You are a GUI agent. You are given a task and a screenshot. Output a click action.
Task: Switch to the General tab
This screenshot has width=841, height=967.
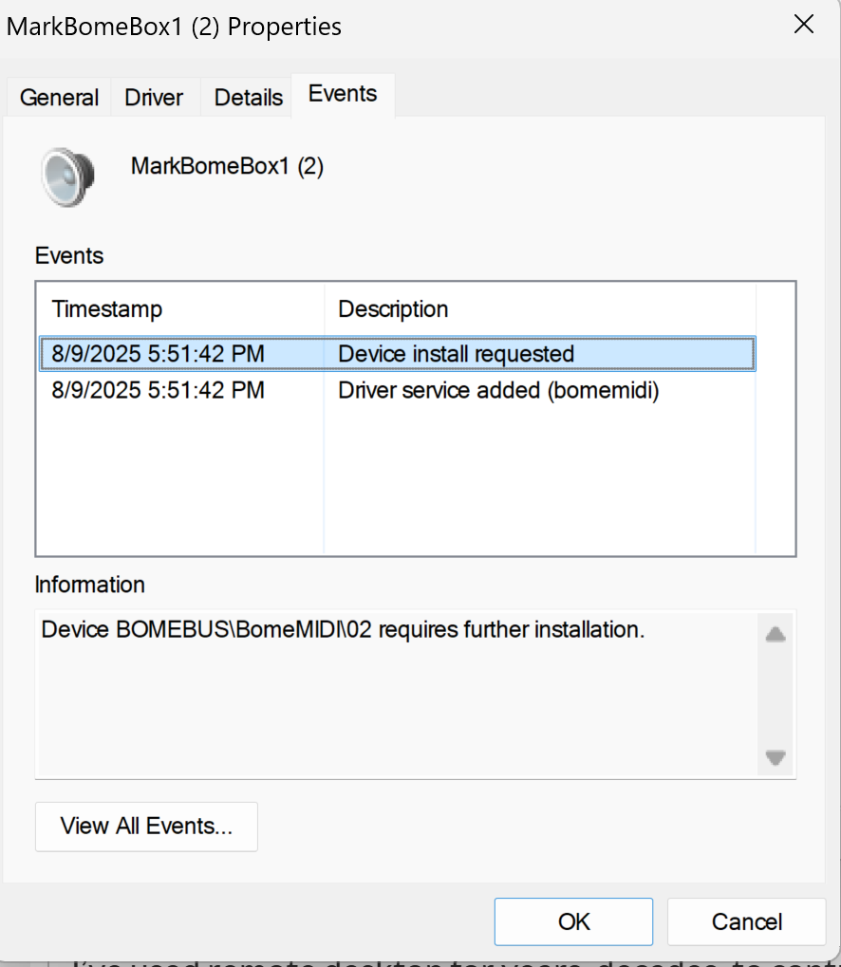click(x=59, y=98)
